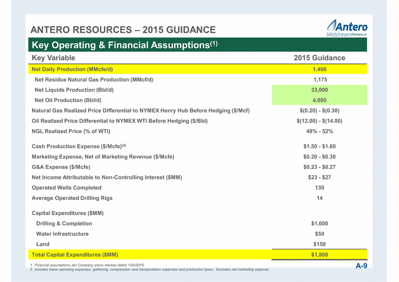Click the $50 value
399x282 pixels.
(x=320, y=234)
